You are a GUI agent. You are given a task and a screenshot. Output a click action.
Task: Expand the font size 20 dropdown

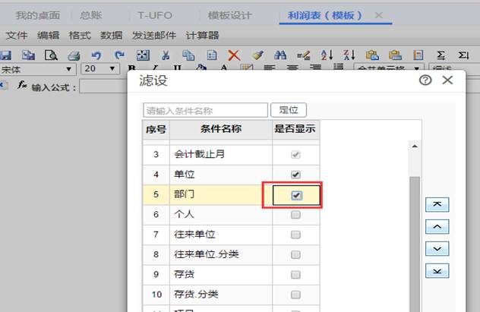pos(114,69)
